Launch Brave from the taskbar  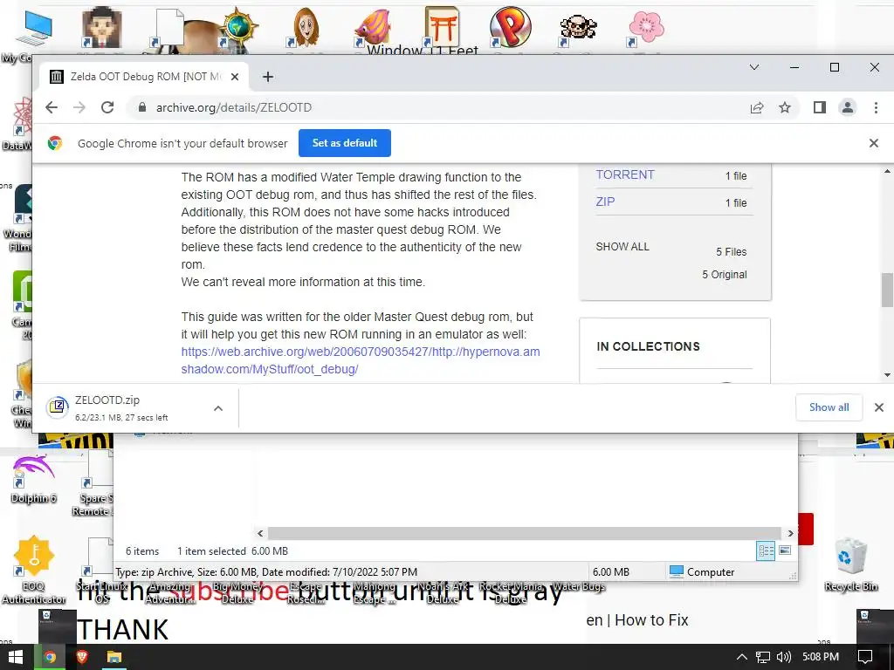[83, 657]
